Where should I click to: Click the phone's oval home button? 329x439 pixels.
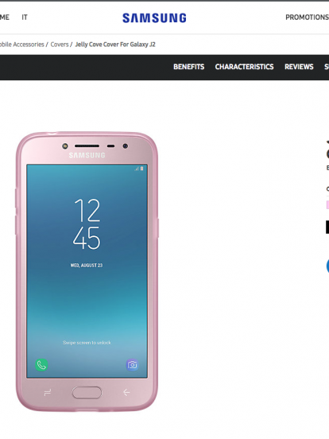click(x=87, y=392)
